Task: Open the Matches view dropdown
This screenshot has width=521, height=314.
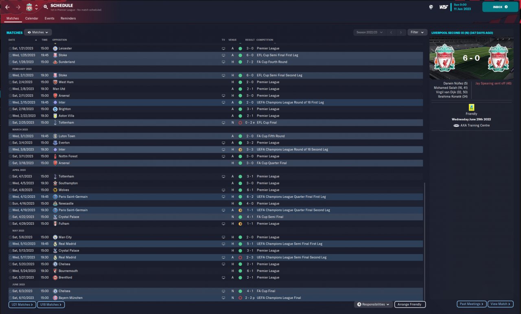Action: [38, 32]
